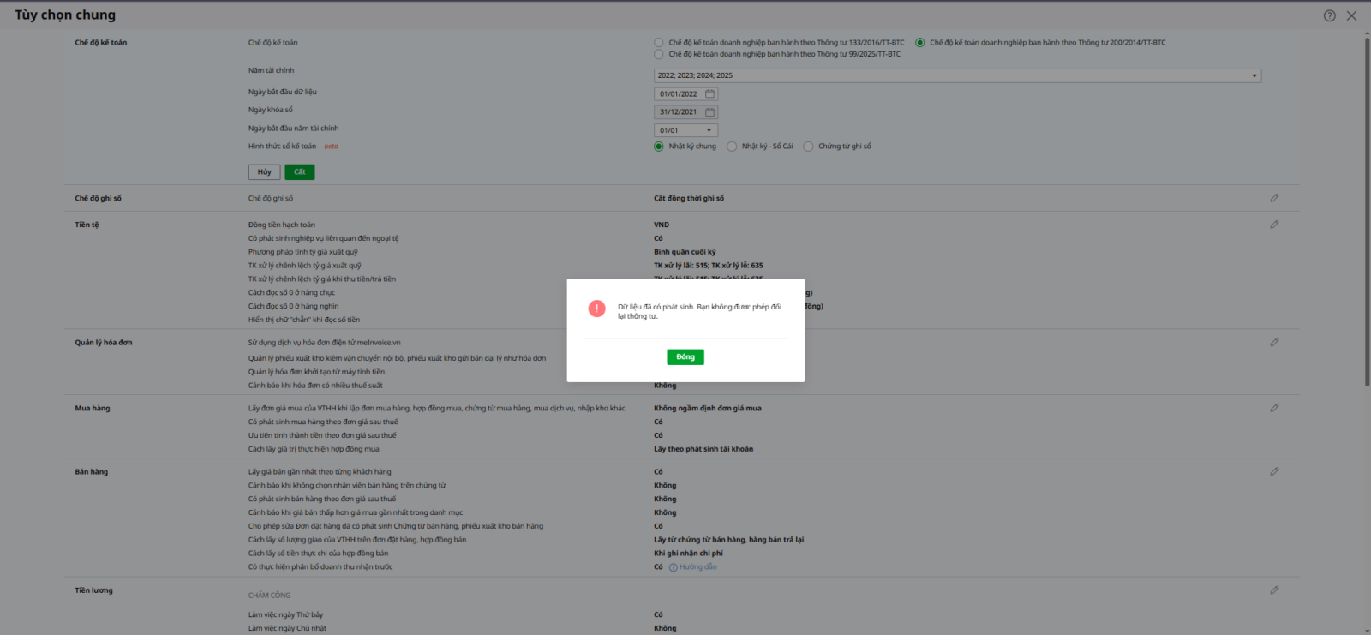Click the Tiền lương edit pencil icon
The width and height of the screenshot is (1371, 635).
pyautogui.click(x=1274, y=590)
